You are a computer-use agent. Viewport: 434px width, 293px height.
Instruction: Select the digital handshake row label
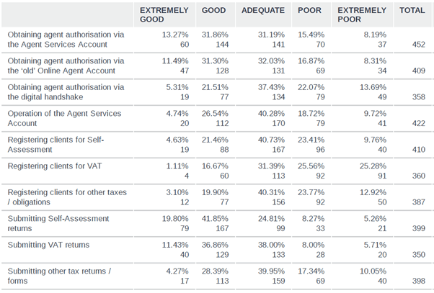tap(64, 92)
